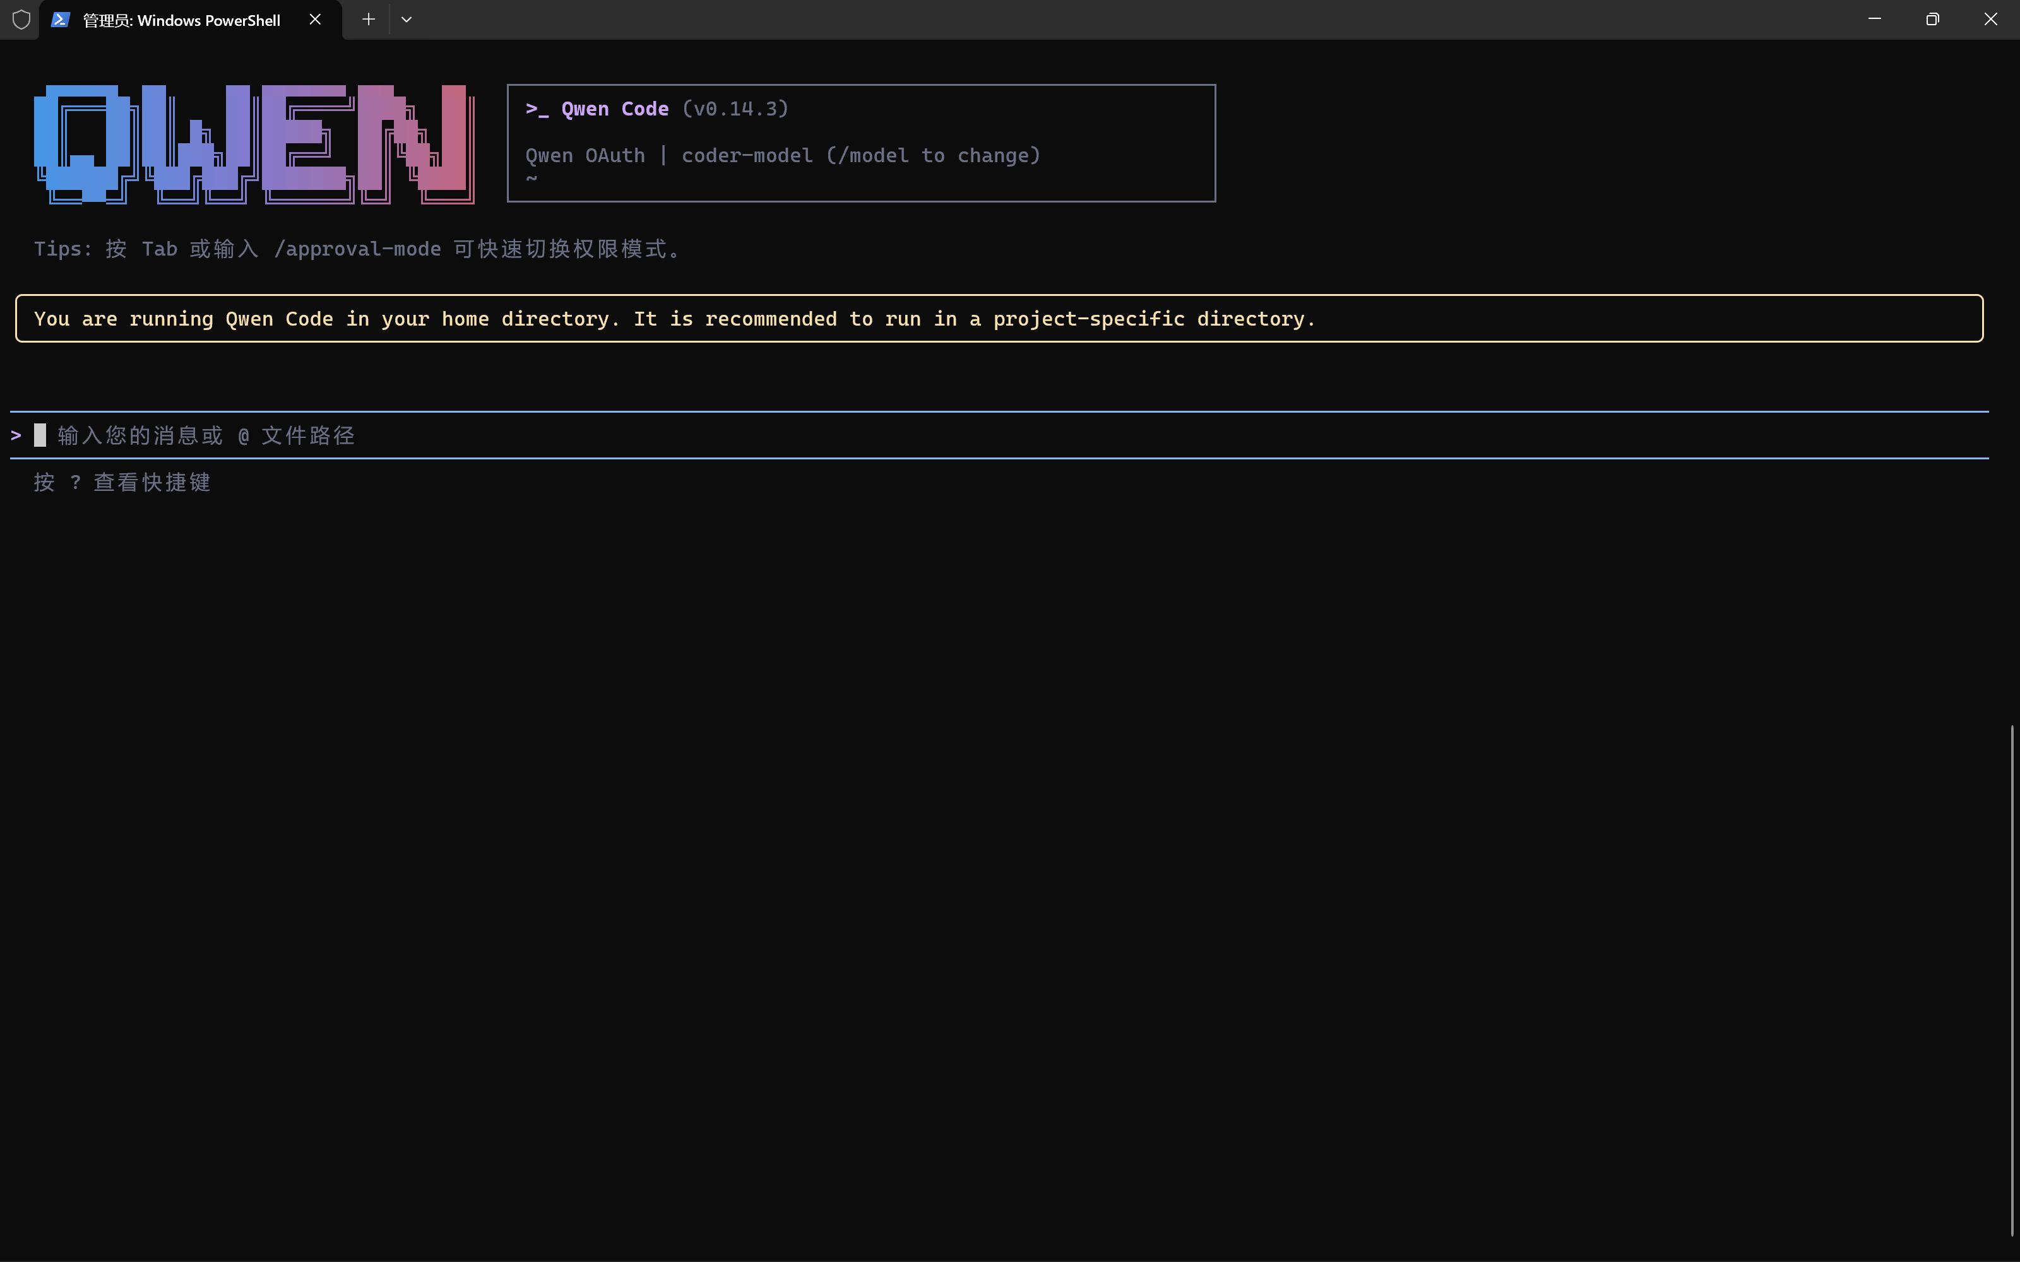
Task: Click the shield icon in title bar
Action: (x=21, y=19)
